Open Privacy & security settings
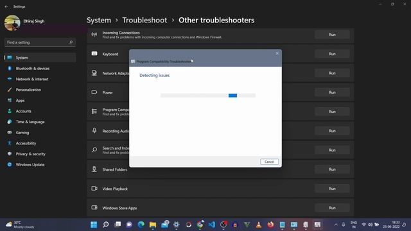411x231 pixels. [40, 154]
